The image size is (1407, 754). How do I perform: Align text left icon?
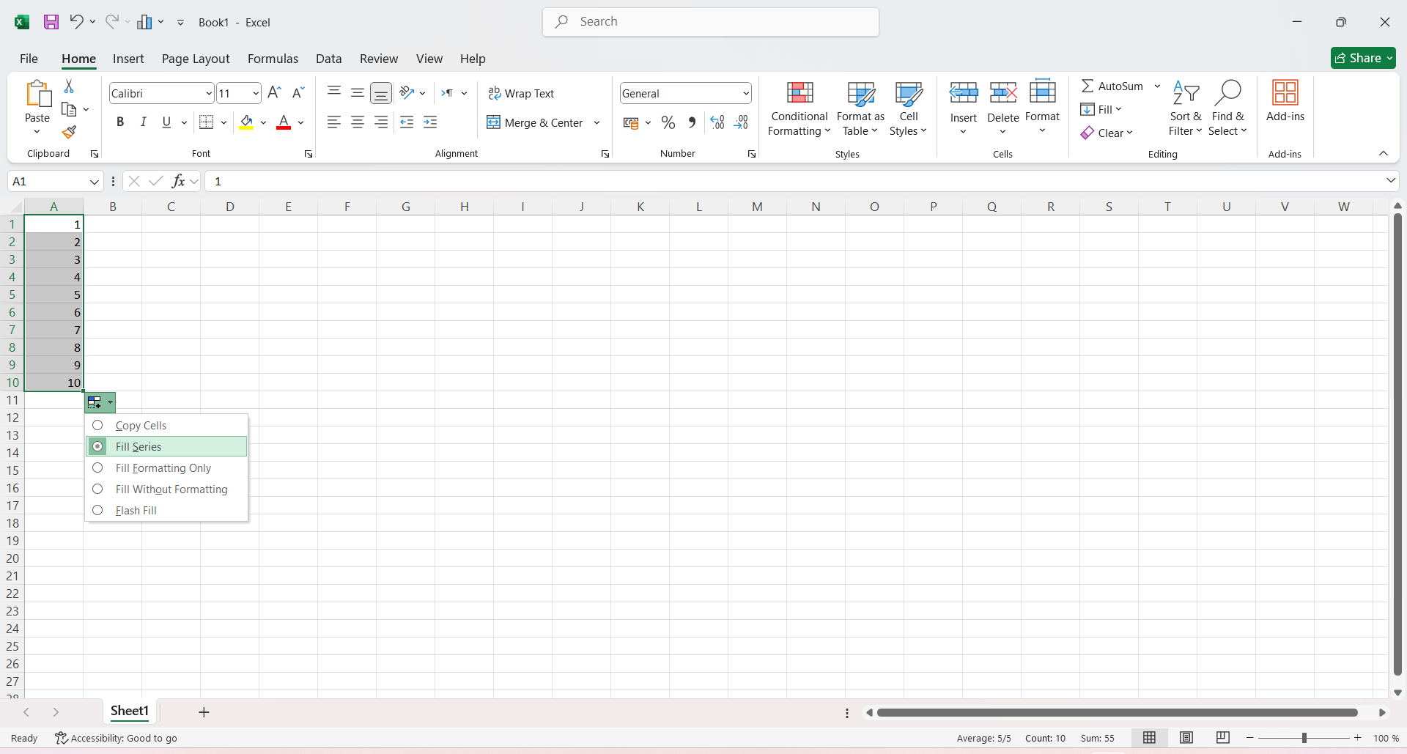pyautogui.click(x=334, y=122)
